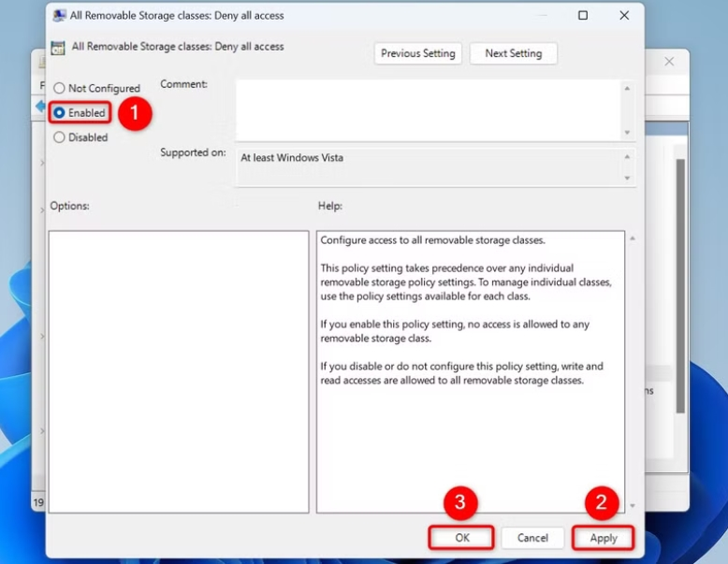Go to Previous Setting
Viewport: 728px width, 564px height.
click(x=418, y=53)
